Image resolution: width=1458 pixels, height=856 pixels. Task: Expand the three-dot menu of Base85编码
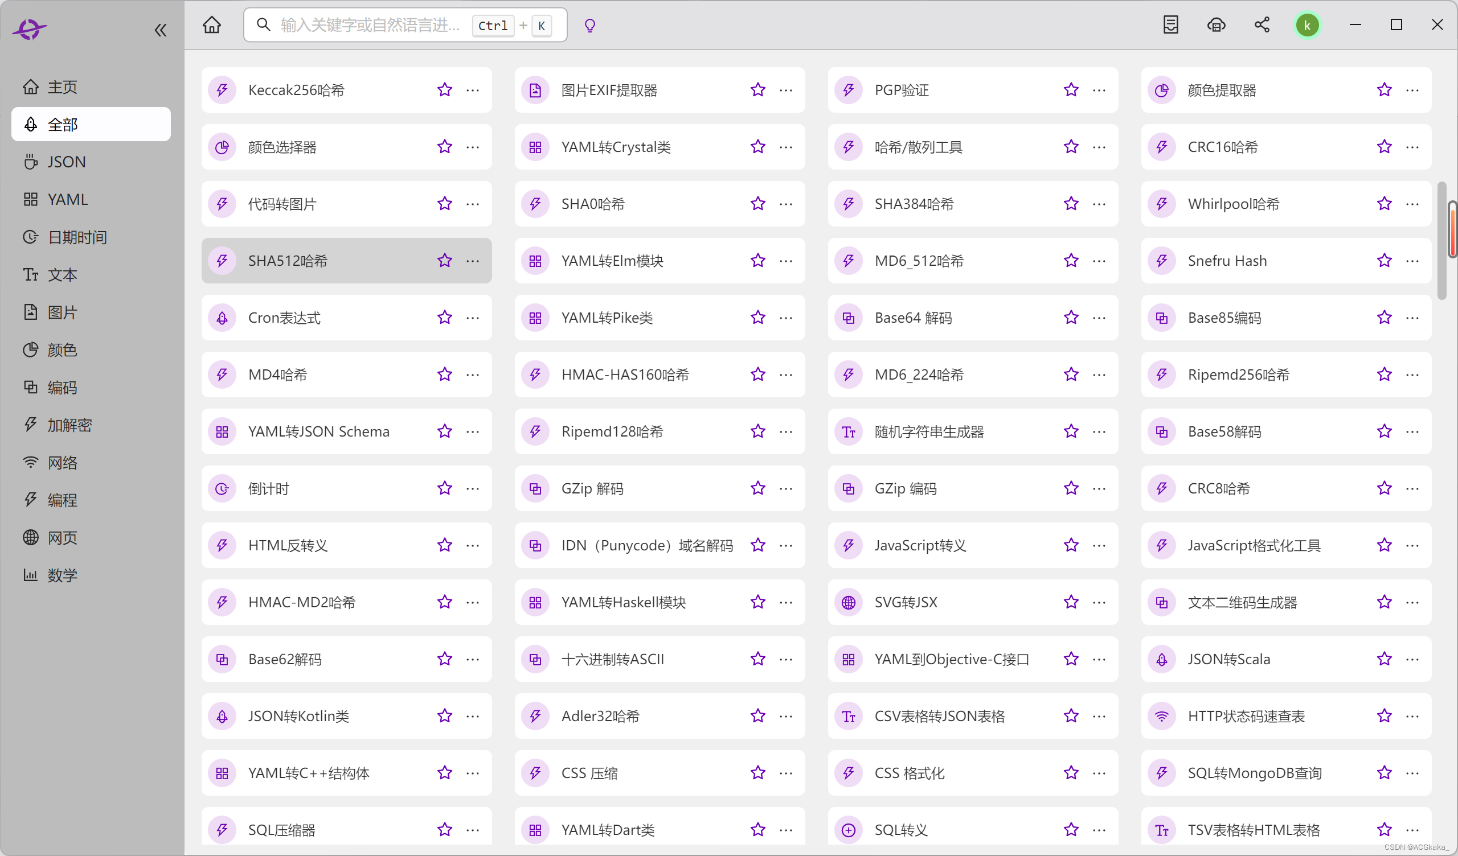[1412, 318]
